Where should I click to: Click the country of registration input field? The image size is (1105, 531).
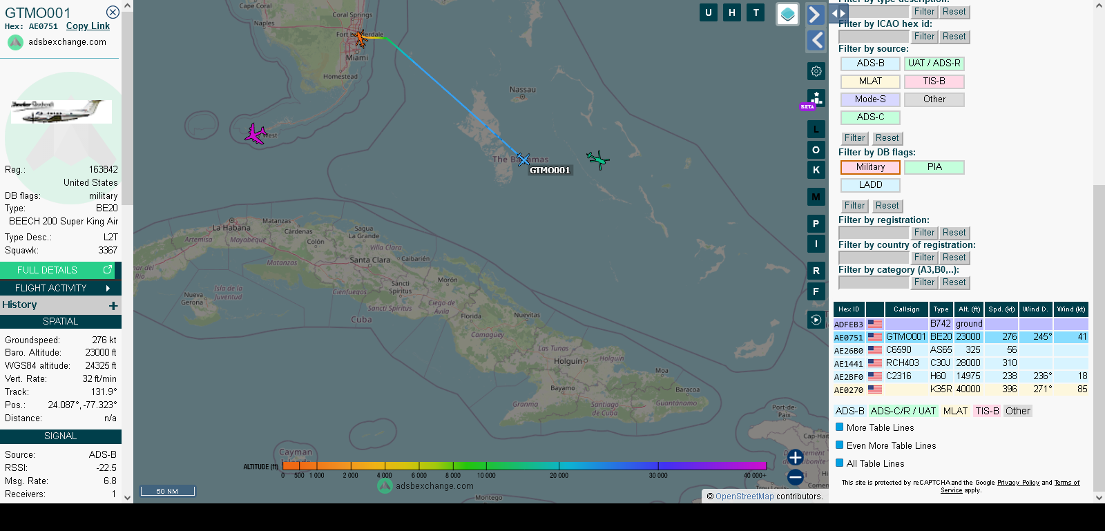(x=874, y=258)
